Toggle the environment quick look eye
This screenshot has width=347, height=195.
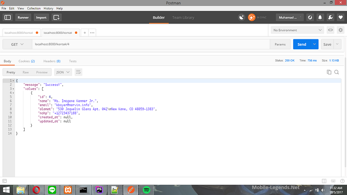(331, 30)
